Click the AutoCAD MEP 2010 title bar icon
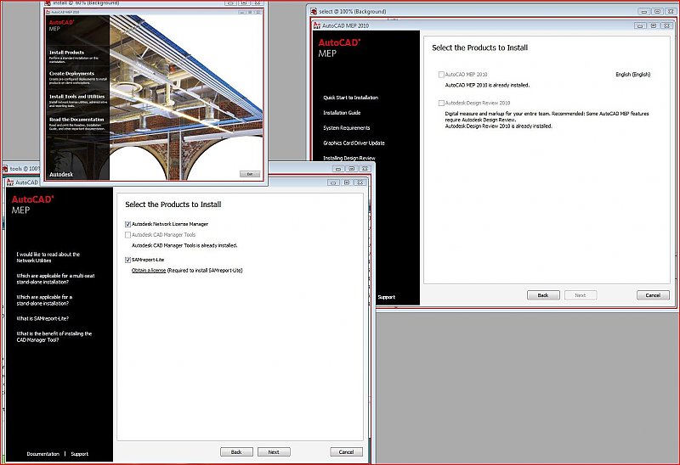Image resolution: width=680 pixels, height=465 pixels. click(x=317, y=25)
